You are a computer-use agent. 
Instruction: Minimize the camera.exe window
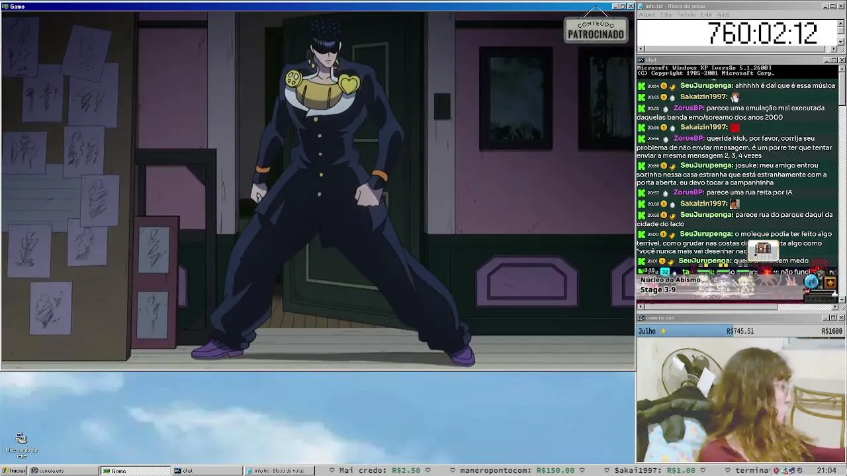[x=826, y=318]
